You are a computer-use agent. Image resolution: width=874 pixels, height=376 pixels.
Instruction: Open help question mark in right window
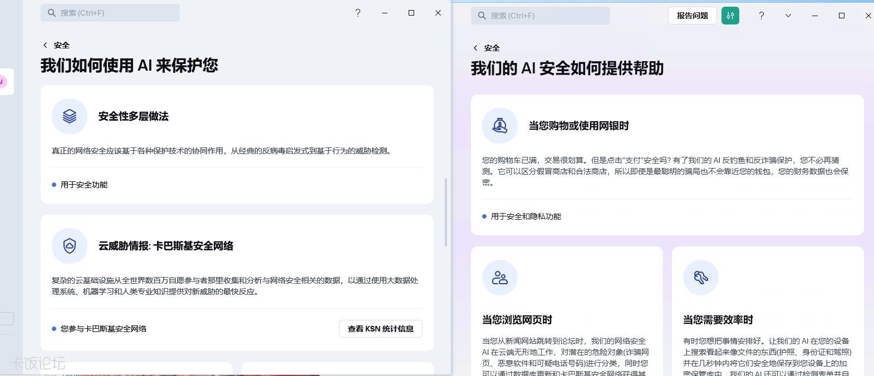pos(762,16)
